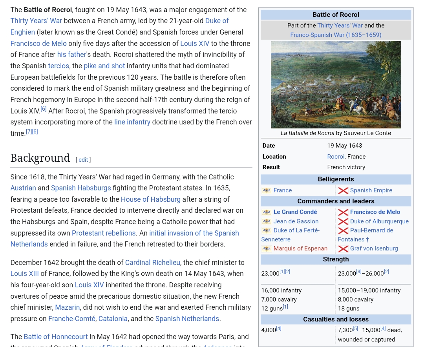Screen dimensions: 424x347
Task: Follow the pike and shot link
Action: 104,66
